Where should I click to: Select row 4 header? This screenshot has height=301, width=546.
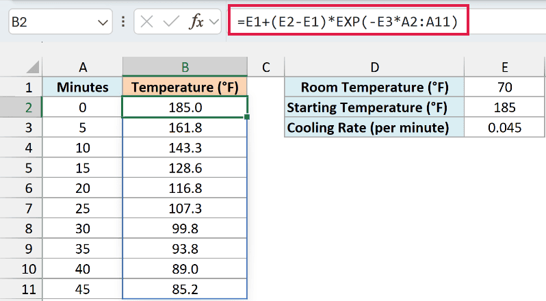click(21, 148)
